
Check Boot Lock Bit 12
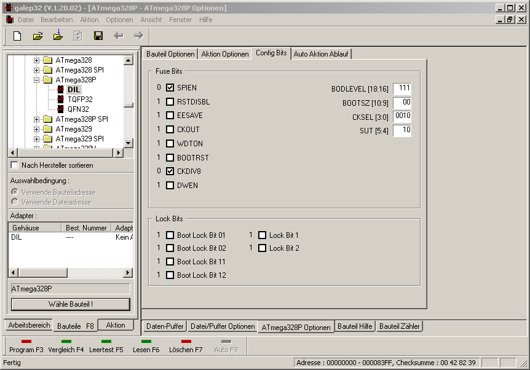coord(170,275)
